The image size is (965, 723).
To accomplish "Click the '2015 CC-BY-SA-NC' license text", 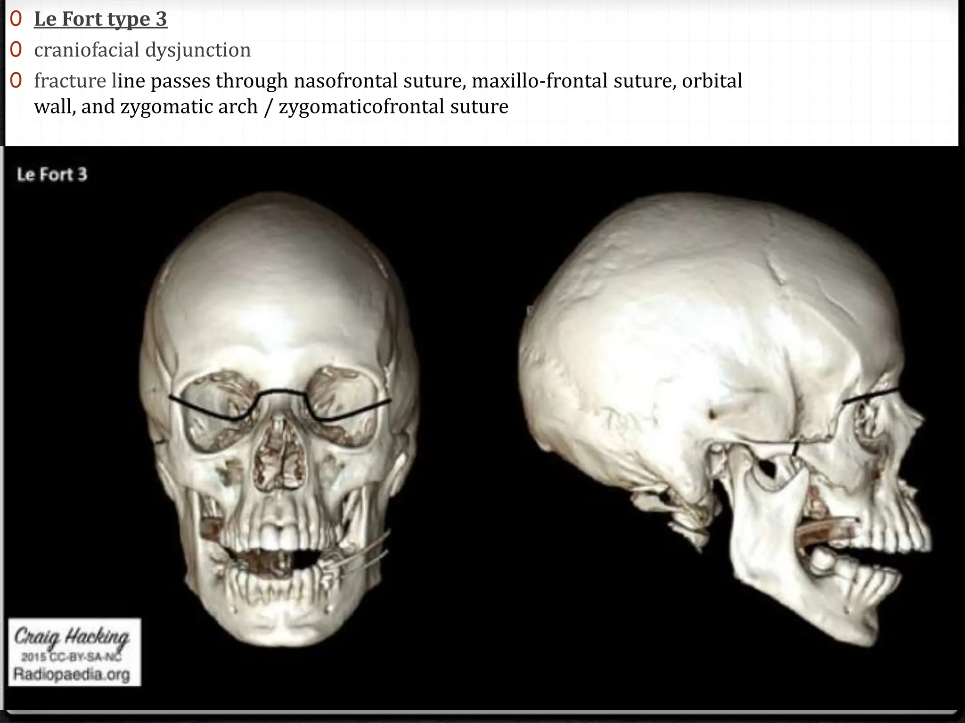I will point(72,657).
